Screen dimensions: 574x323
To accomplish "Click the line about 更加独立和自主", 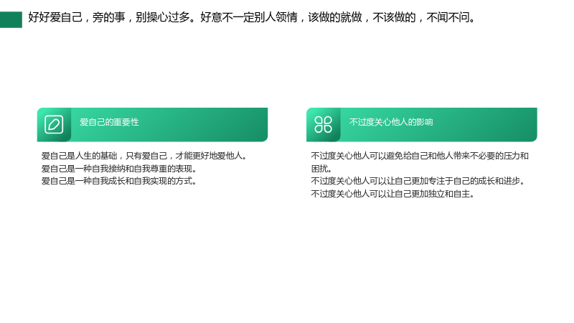I will (393, 194).
